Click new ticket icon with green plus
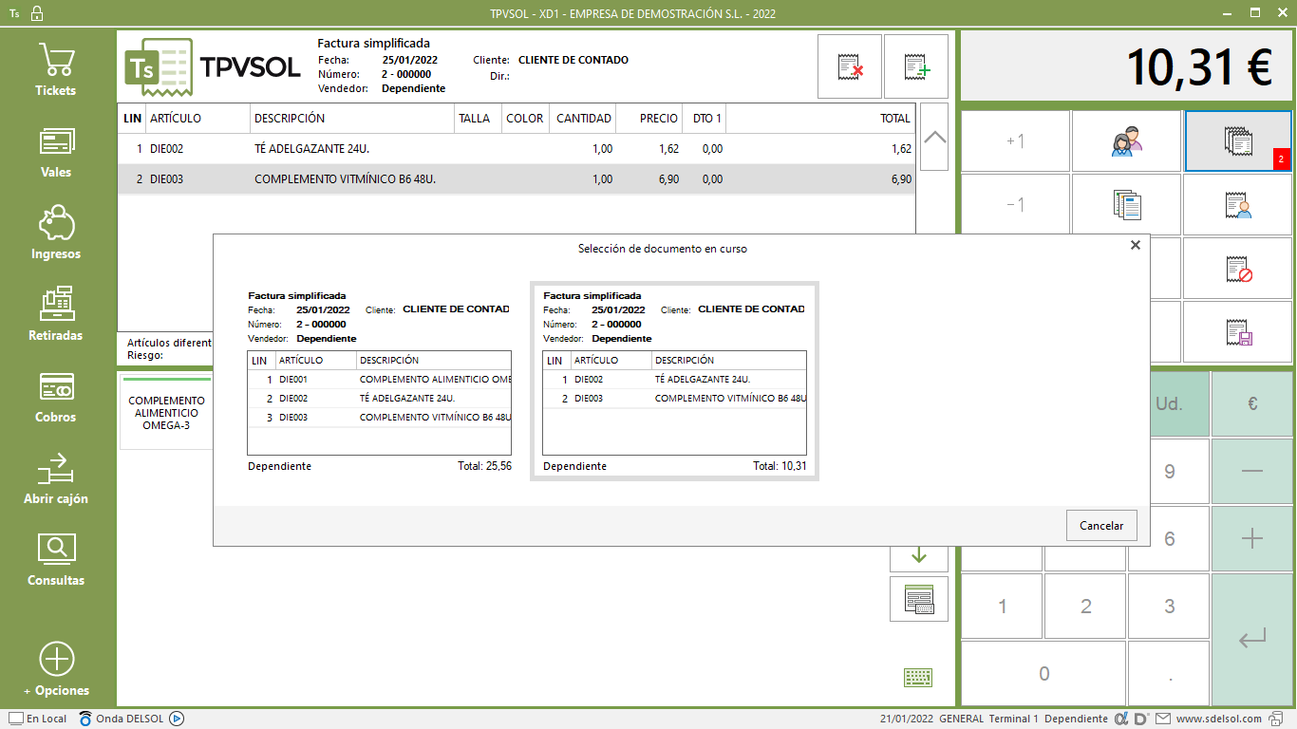Image resolution: width=1297 pixels, height=729 pixels. 916,66
